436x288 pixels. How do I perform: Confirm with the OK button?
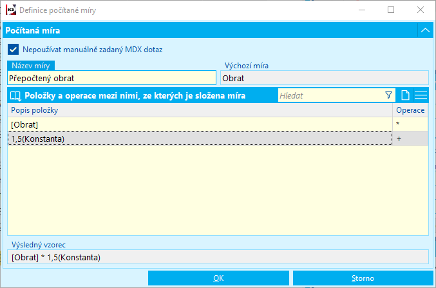[x=218, y=278]
